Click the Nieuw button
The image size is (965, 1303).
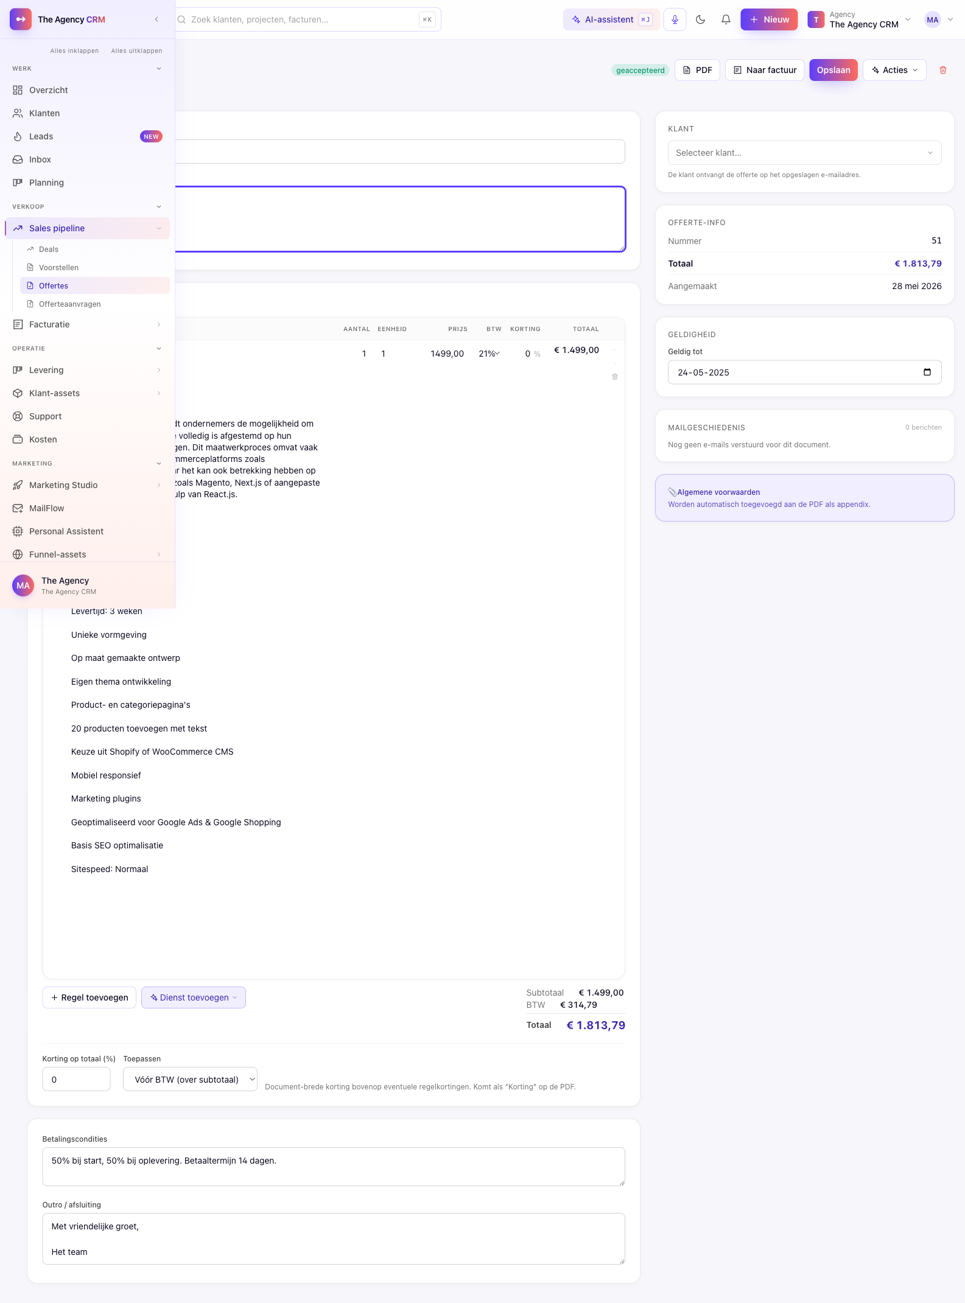coord(769,19)
